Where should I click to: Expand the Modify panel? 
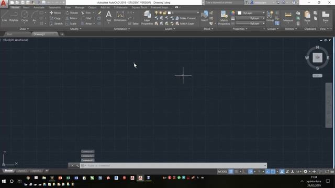[75, 29]
